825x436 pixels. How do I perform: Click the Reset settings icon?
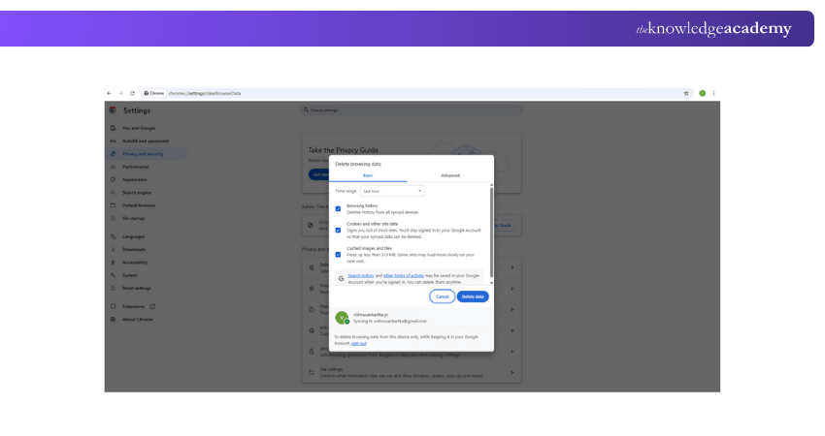tap(113, 289)
